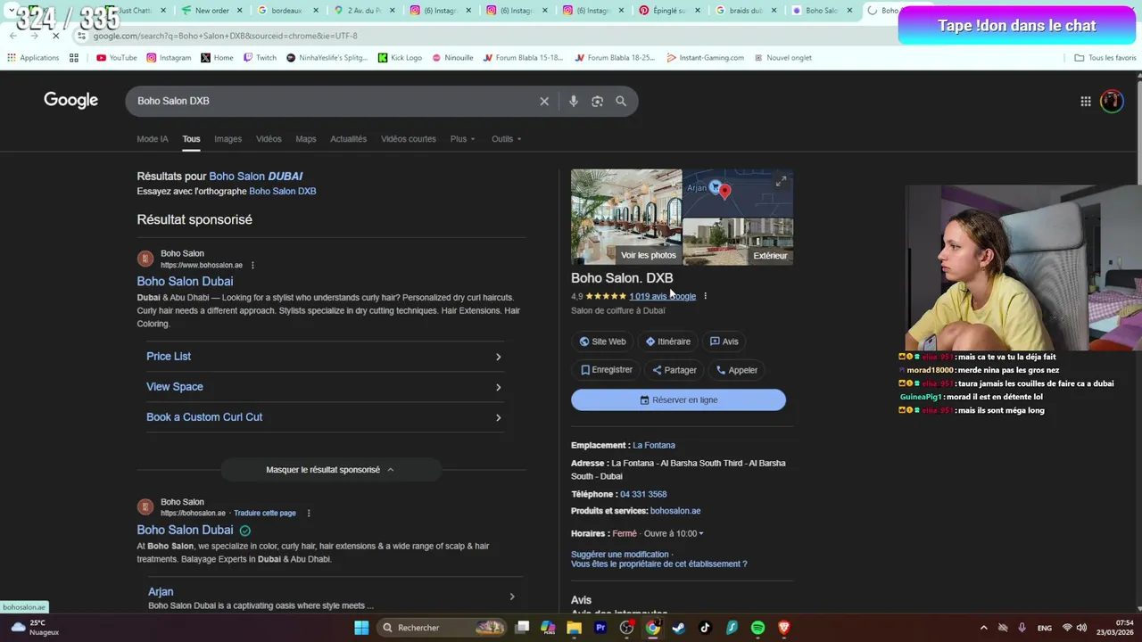The image size is (1142, 642).
Task: View site information icon in address bar
Action: point(81,36)
